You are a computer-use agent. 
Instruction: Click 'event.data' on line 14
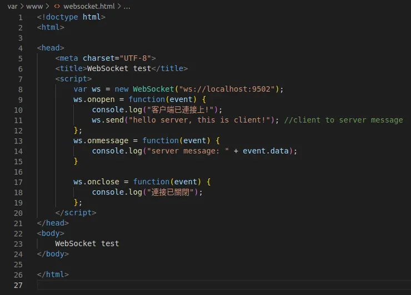pos(265,151)
